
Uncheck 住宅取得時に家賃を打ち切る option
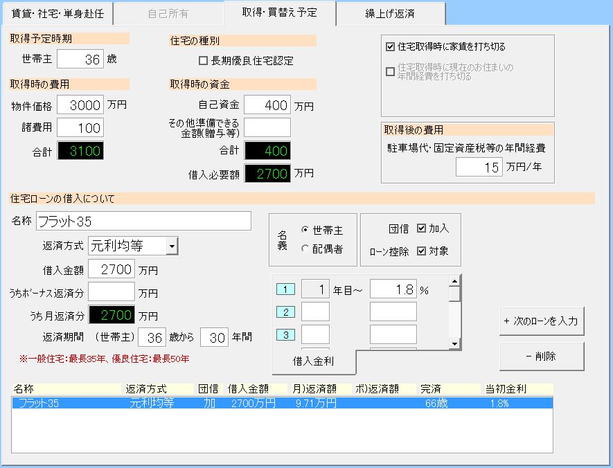[391, 47]
